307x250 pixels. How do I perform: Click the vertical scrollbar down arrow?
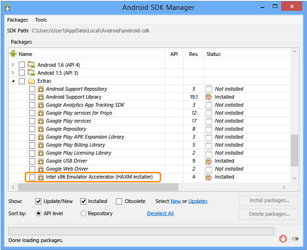294,178
